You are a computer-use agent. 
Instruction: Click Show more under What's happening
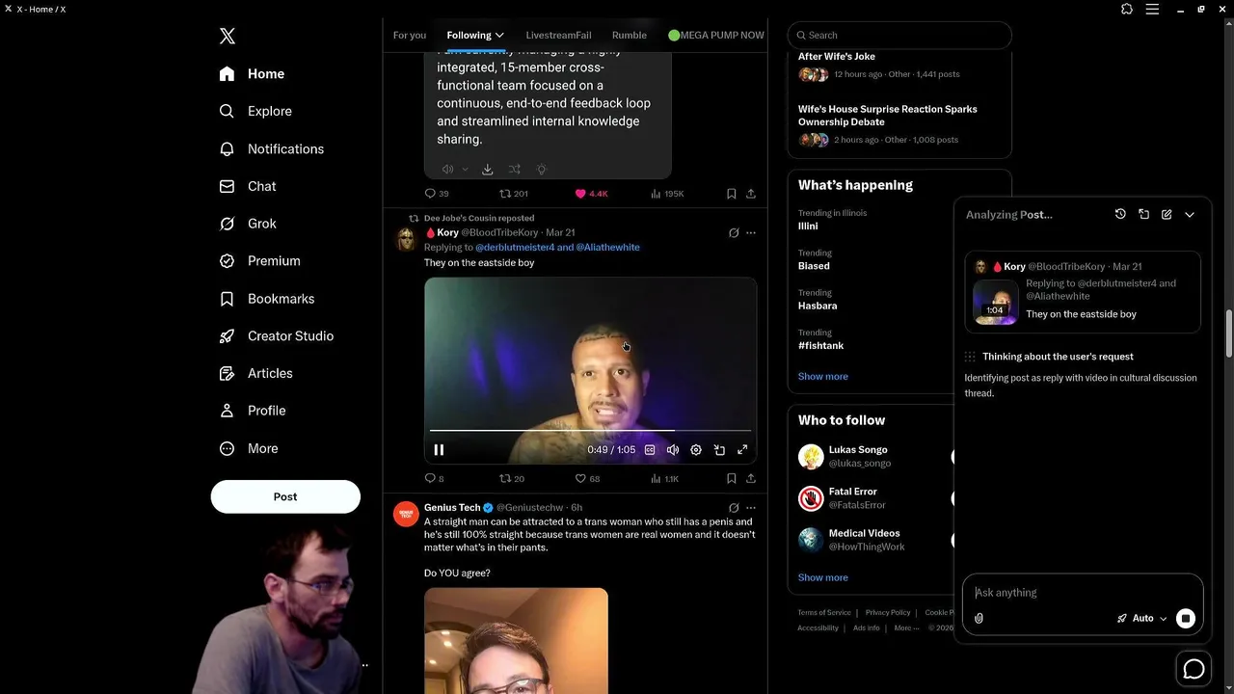pos(823,377)
